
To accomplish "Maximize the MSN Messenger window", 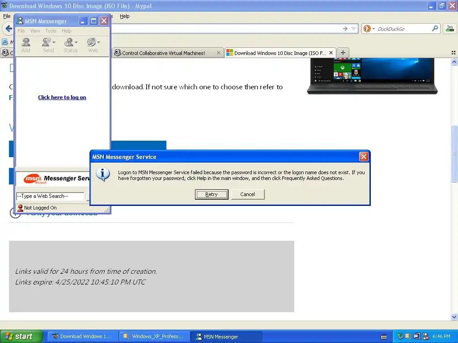I will (x=93, y=21).
